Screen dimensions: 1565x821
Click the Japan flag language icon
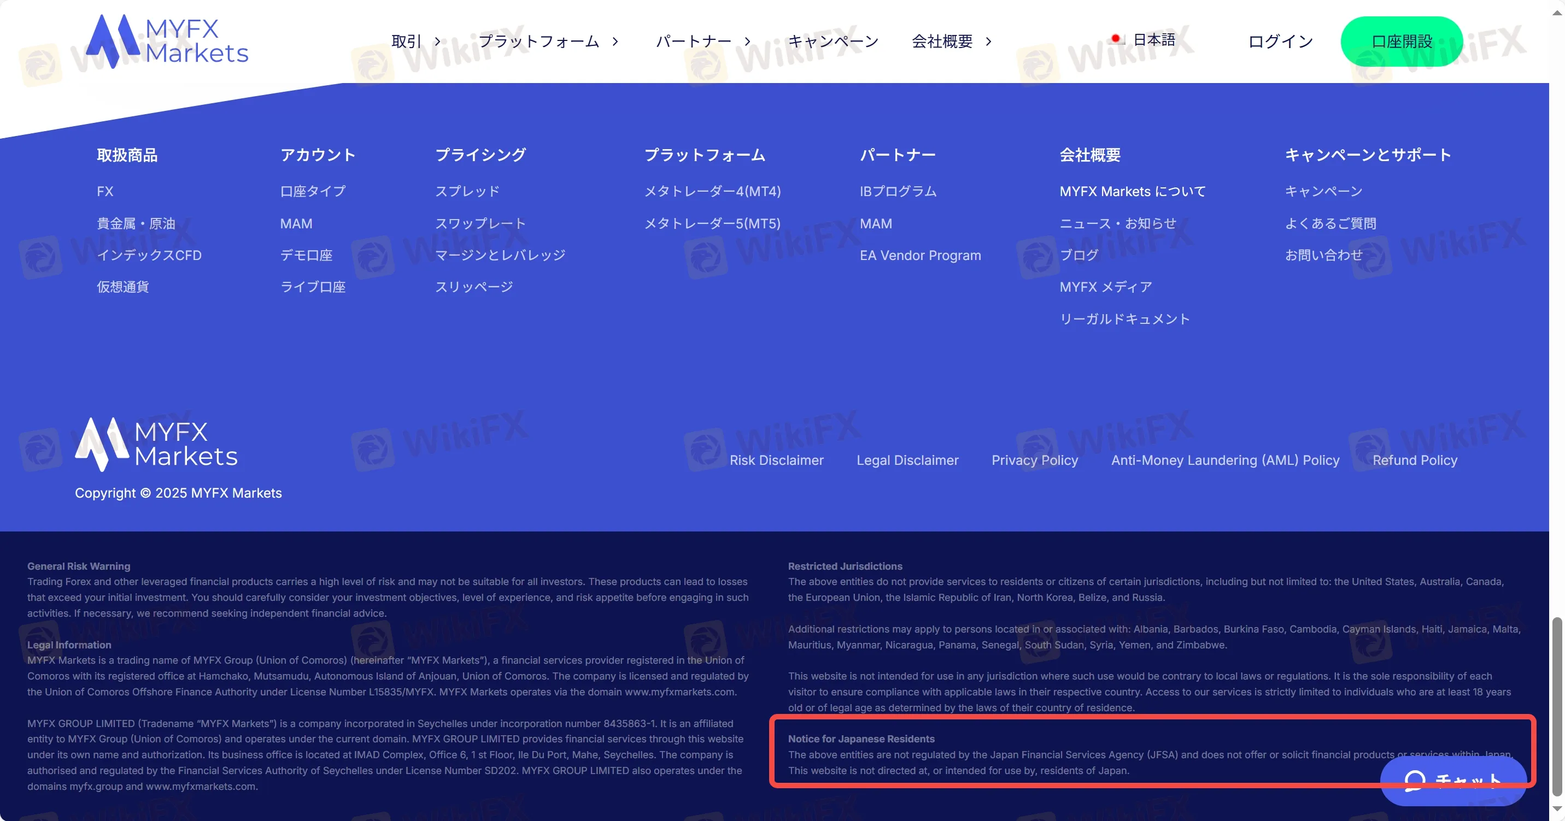click(1116, 39)
